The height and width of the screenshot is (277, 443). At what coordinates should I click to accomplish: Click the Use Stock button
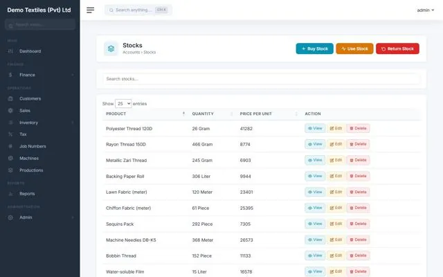point(354,48)
